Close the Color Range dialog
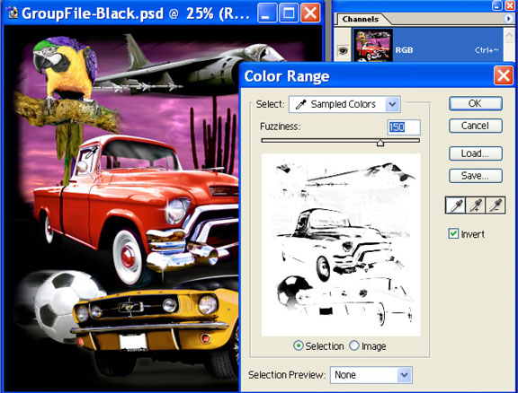This screenshot has width=518, height=393. tap(504, 75)
